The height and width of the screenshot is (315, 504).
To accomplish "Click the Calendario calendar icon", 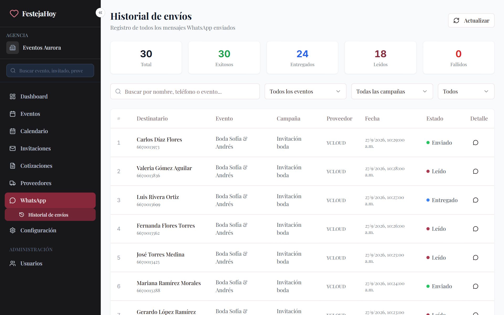I will point(13,131).
